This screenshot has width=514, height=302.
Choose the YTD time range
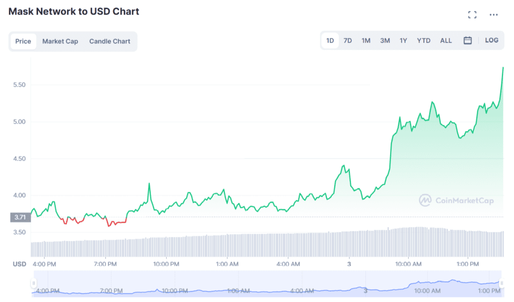(424, 41)
